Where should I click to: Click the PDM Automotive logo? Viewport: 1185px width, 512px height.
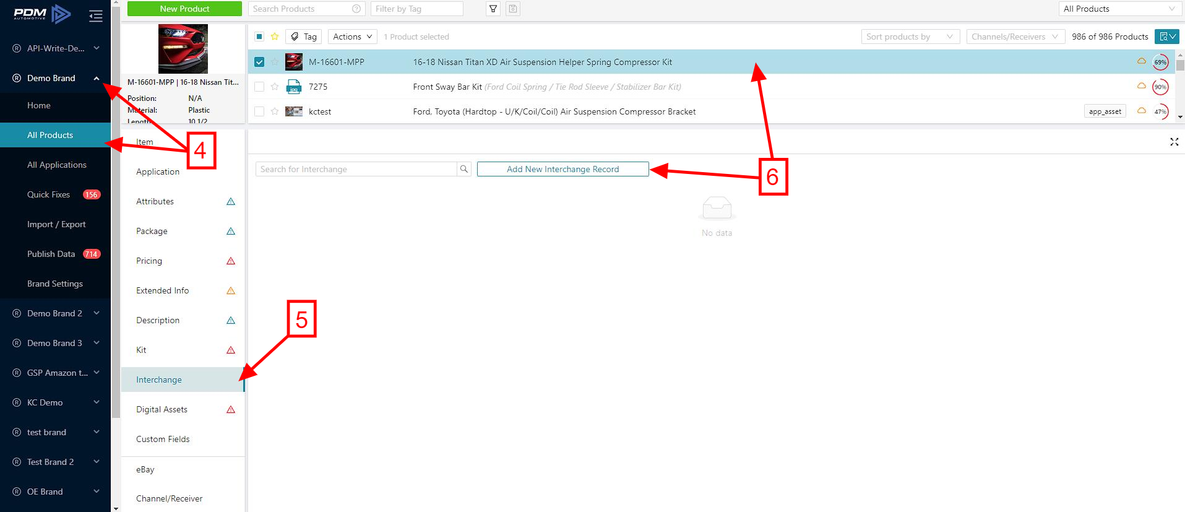click(42, 14)
